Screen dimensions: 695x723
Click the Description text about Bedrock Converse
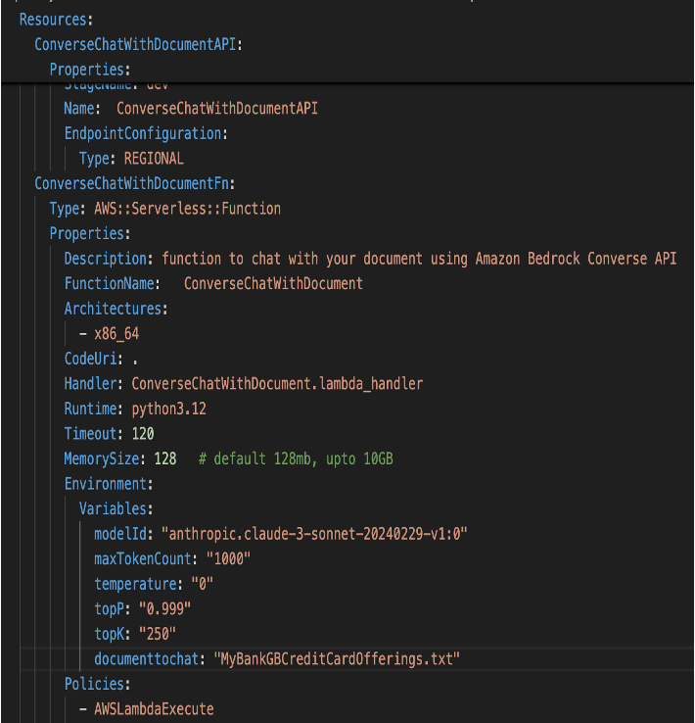pyautogui.click(x=419, y=259)
